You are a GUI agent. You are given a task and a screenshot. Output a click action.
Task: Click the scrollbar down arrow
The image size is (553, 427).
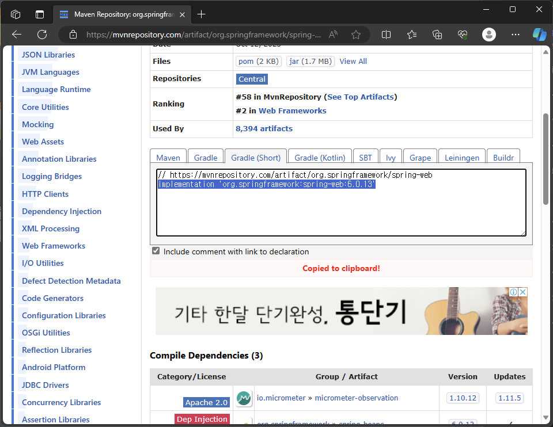click(546, 418)
